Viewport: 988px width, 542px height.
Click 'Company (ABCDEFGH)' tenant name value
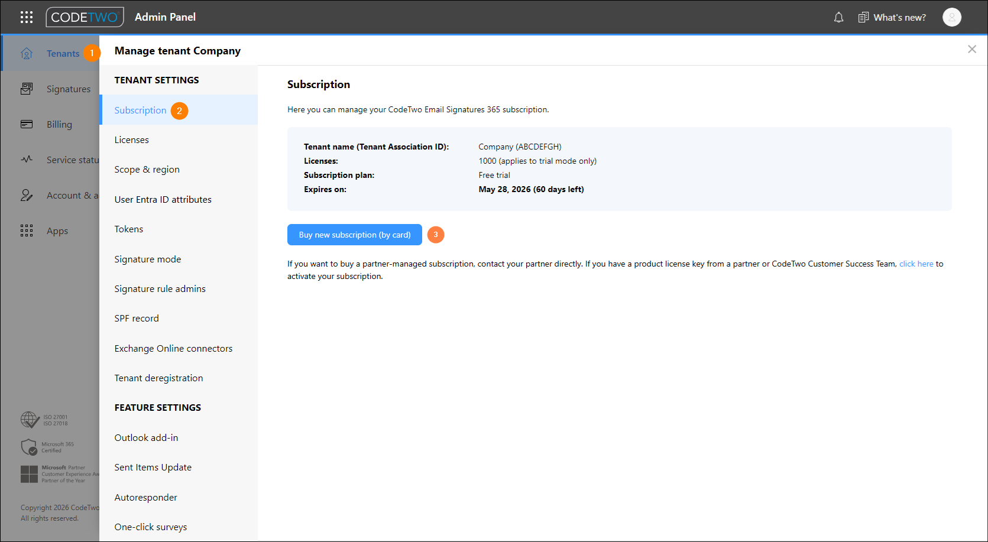[x=520, y=147]
